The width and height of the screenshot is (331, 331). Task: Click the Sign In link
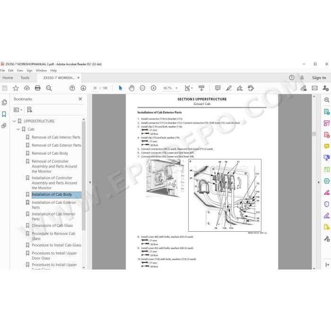[x=319, y=78]
